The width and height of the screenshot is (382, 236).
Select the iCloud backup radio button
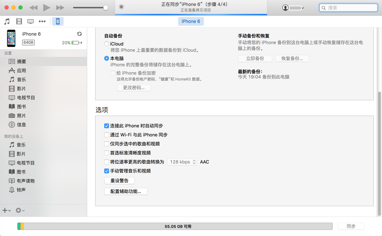(106, 44)
